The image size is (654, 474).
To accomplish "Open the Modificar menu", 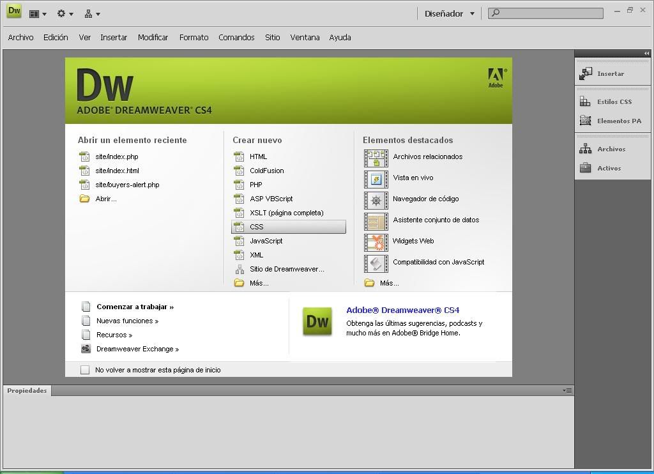I will coord(153,38).
